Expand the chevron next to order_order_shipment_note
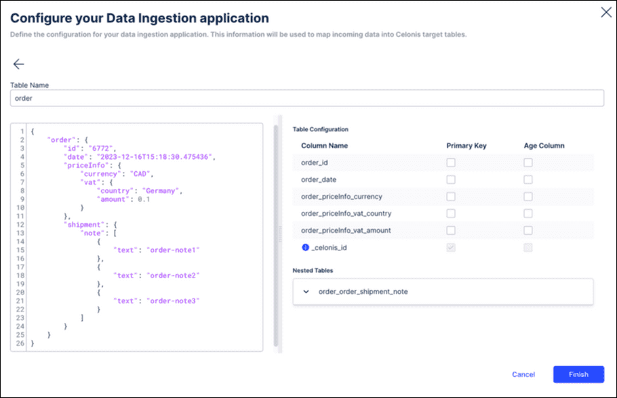 point(307,292)
